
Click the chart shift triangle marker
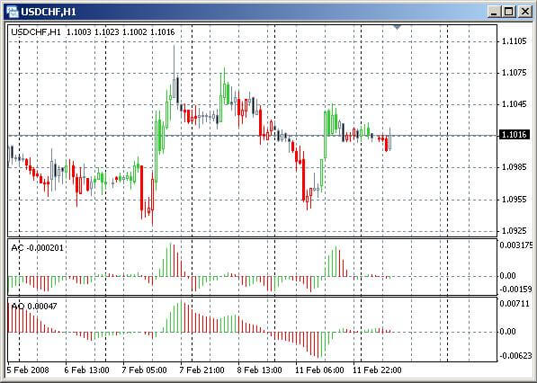click(x=397, y=26)
